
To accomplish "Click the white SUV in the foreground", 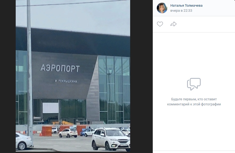I will pos(111,139).
